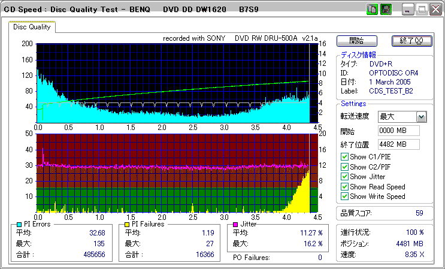The height and width of the screenshot is (269, 445).
Task: Click the 開始 position field showing 0000 MB
Action: (x=399, y=131)
